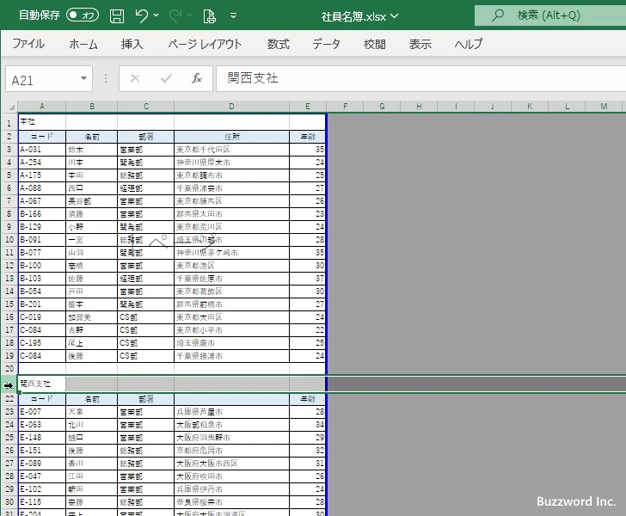Click the Name Box showing A21
Screen dimensions: 626x516
[42, 79]
